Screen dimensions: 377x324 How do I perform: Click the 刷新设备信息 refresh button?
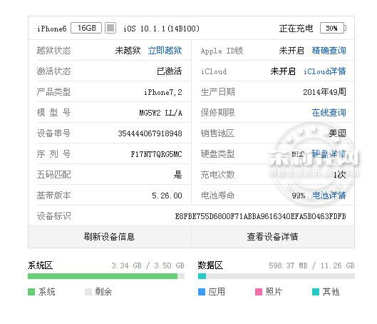point(110,237)
